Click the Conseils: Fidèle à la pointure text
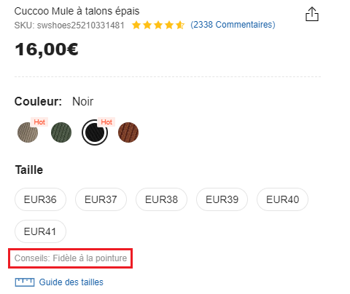Viewport: 350px width, 294px height. (71, 258)
